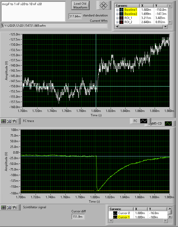Click right arrow of top cursor list scrollbar

166,26
